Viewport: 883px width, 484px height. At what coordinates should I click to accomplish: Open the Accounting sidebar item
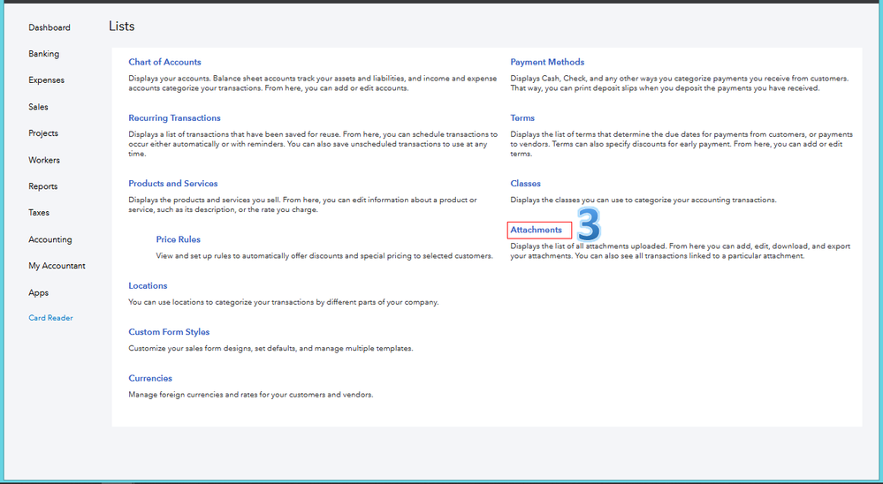(50, 239)
